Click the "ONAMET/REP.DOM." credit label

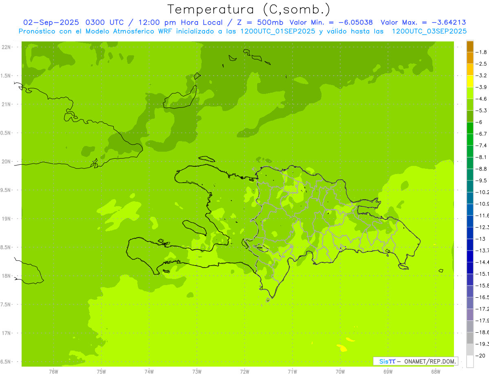[x=430, y=361]
